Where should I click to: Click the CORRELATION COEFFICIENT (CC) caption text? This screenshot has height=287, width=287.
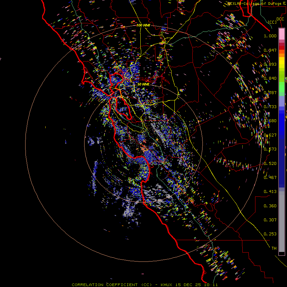pyautogui.click(x=112, y=285)
